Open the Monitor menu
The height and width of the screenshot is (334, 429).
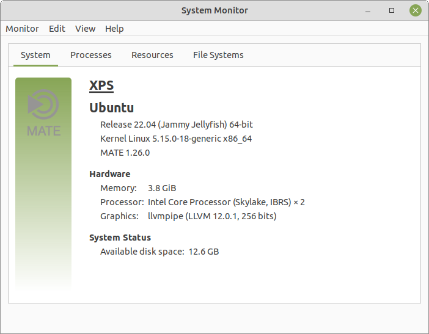click(22, 29)
